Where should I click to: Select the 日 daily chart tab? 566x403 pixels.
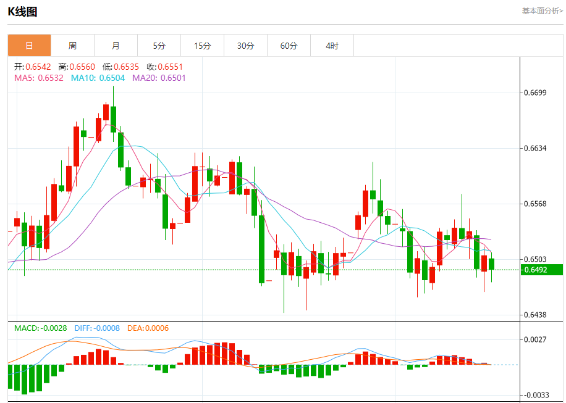click(x=29, y=46)
